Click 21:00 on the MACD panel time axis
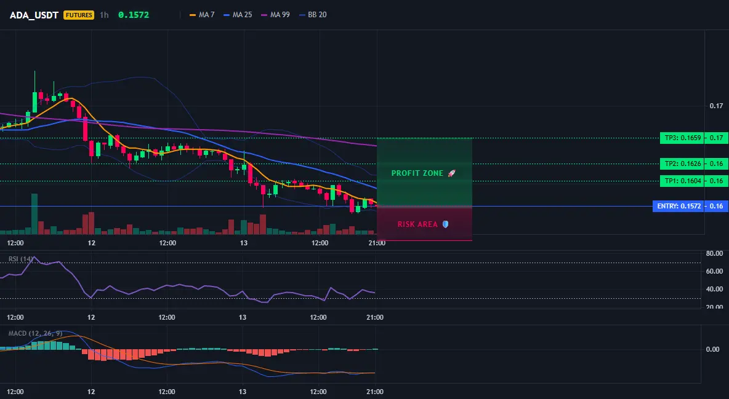Viewport: 729px width, 399px height. pyautogui.click(x=375, y=392)
